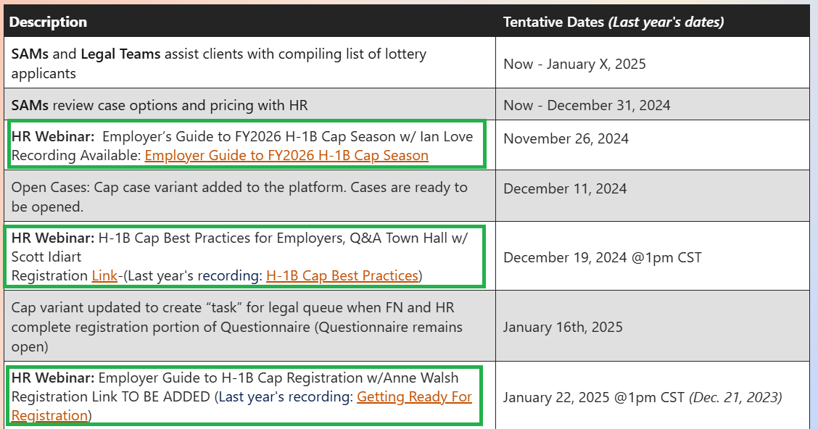Open Getting Ready For Registration recording link
This screenshot has width=818, height=429.
tap(241, 406)
